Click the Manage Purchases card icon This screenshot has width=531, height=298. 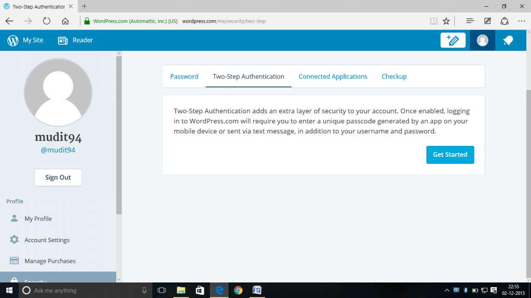(14, 261)
